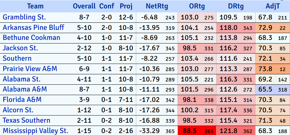Sort by the ORtg column header
This screenshot has height=135, width=290.
click(197, 6)
